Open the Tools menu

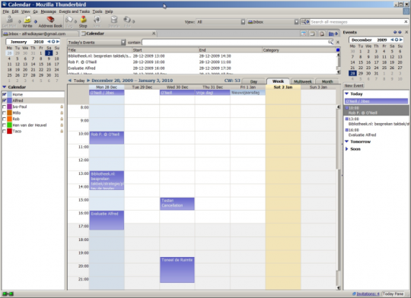point(97,11)
